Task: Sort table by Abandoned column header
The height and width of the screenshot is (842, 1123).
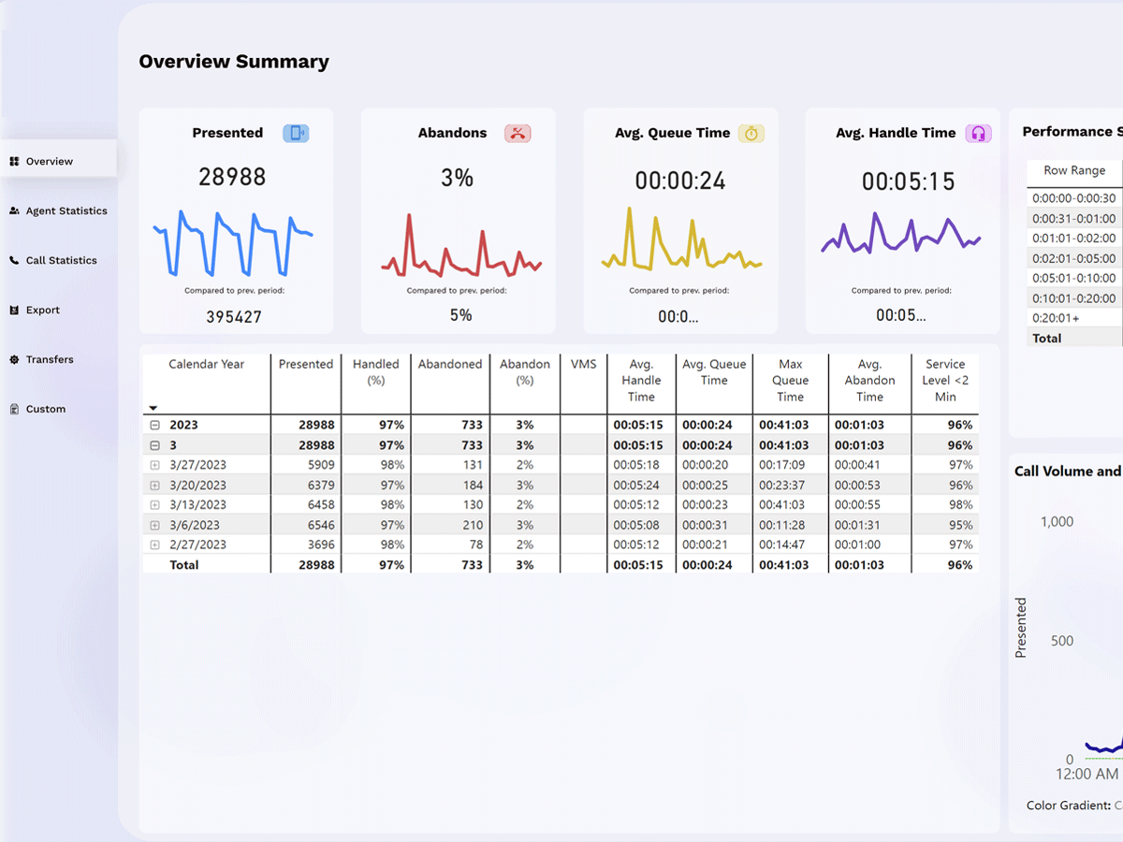Action: (450, 365)
